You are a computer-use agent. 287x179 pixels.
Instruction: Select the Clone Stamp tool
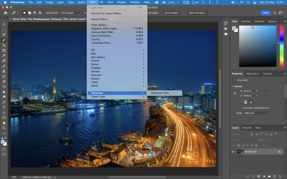(x=4, y=71)
